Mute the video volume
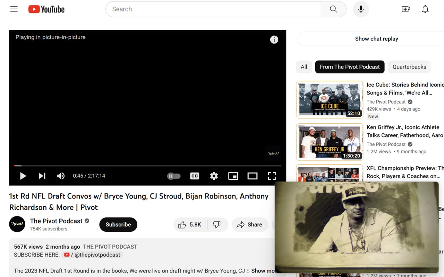The image size is (444, 277). coord(61,176)
